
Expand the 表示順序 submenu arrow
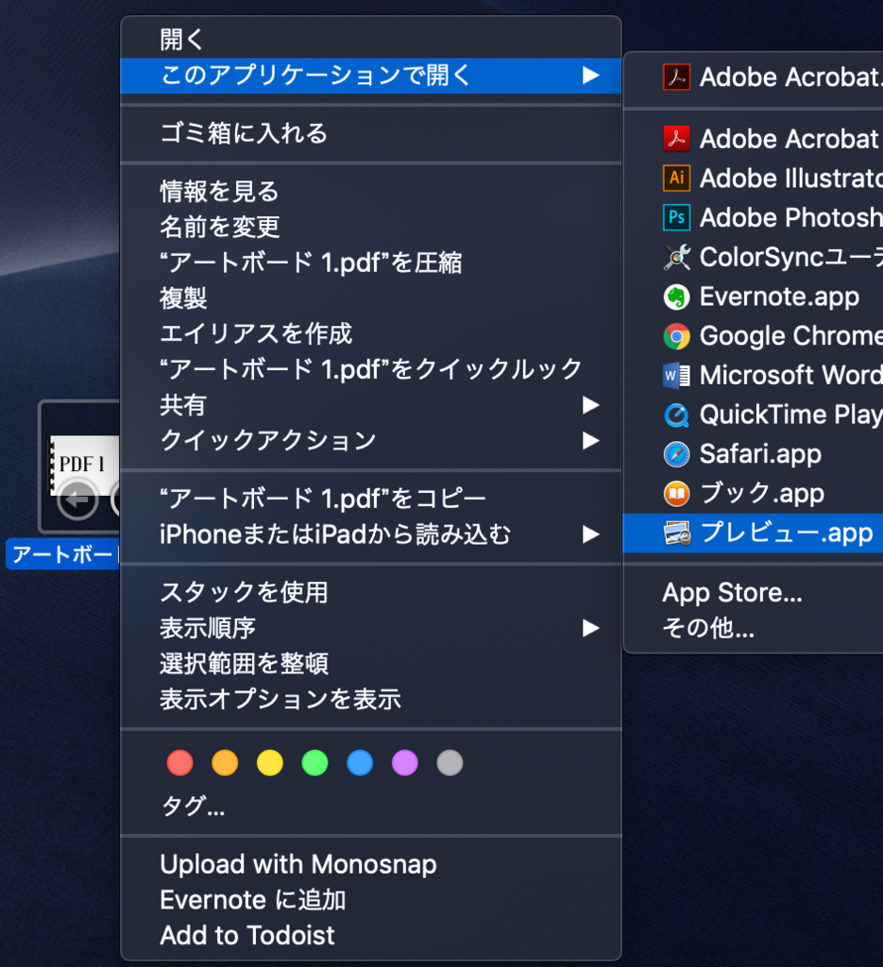pyautogui.click(x=591, y=628)
